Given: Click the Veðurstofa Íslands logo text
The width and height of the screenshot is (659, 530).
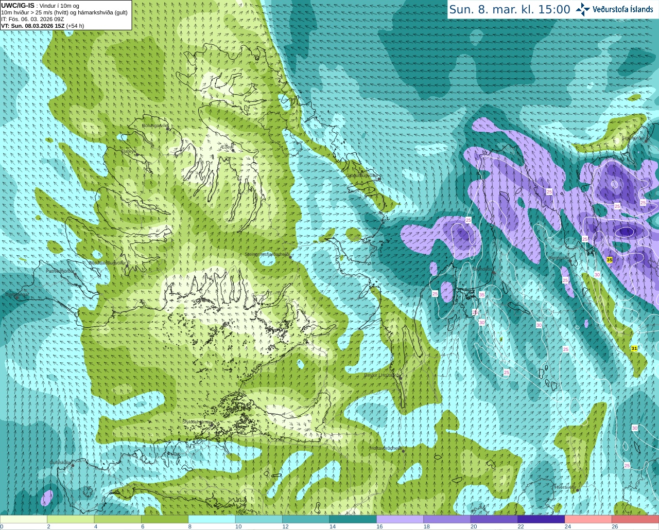Looking at the screenshot, I should [622, 9].
